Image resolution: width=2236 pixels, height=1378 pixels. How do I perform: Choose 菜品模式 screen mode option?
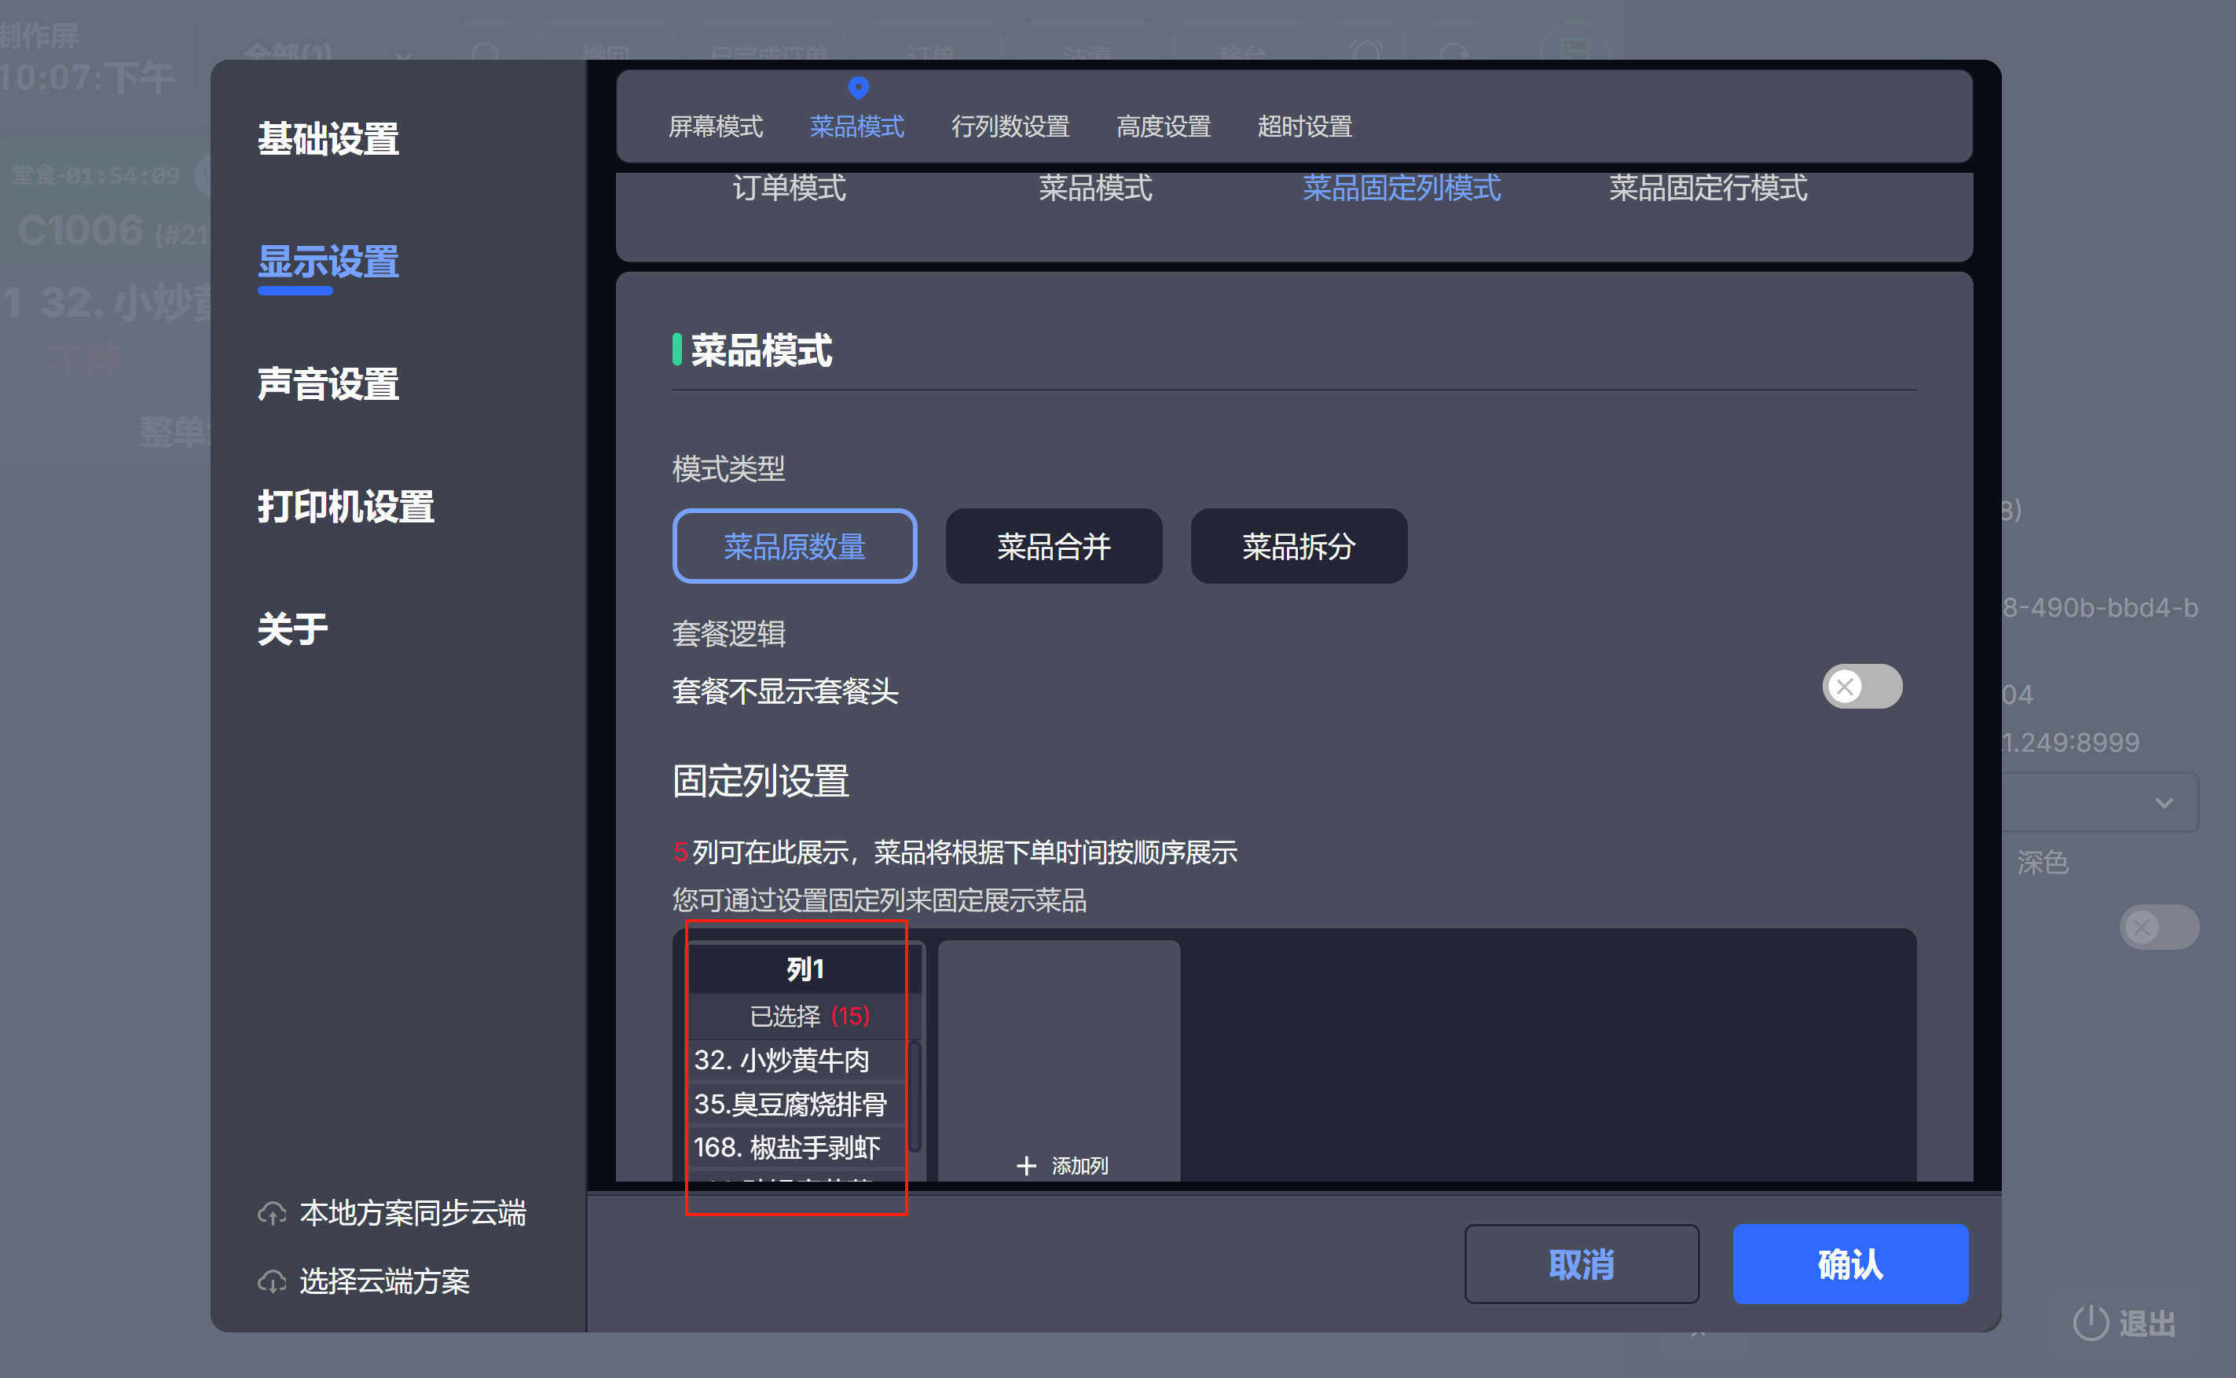click(1095, 189)
